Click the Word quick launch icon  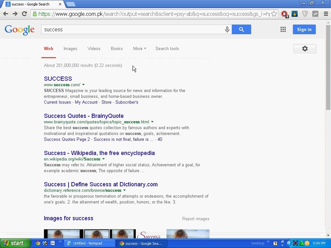point(52,243)
